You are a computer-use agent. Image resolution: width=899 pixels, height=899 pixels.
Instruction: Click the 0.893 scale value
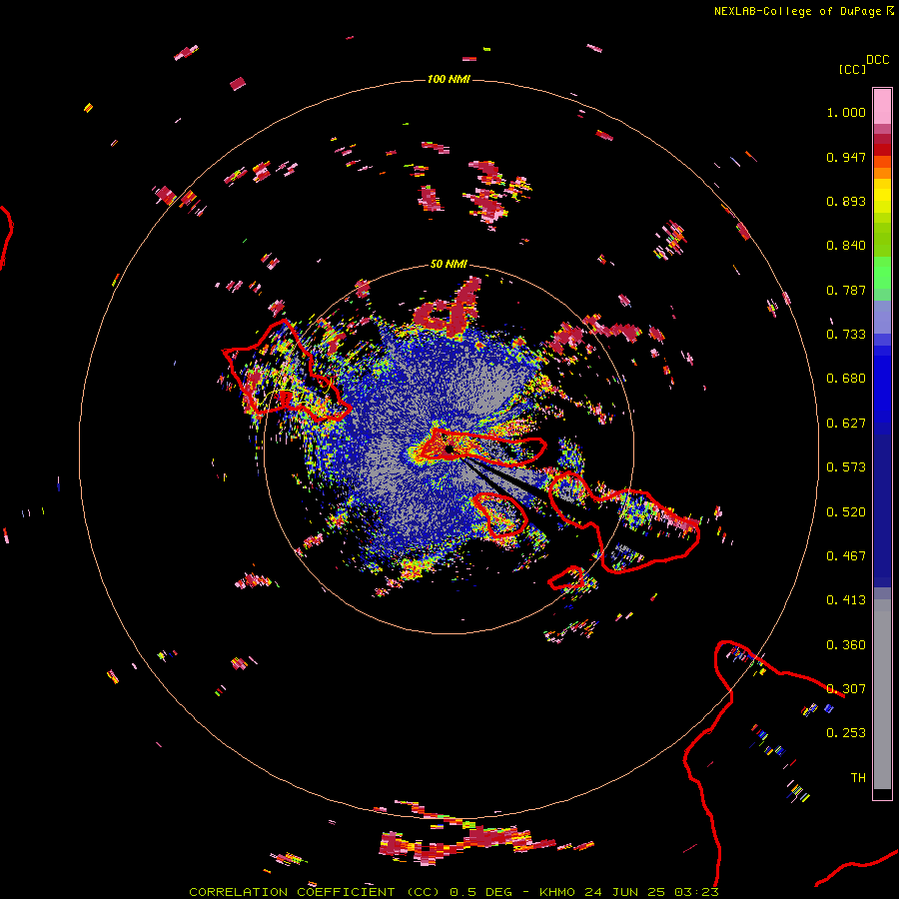846,201
